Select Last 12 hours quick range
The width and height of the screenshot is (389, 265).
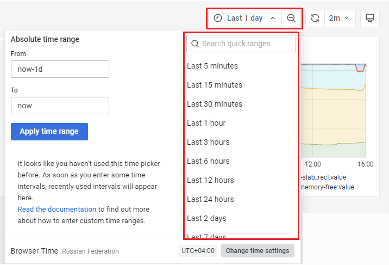point(210,180)
